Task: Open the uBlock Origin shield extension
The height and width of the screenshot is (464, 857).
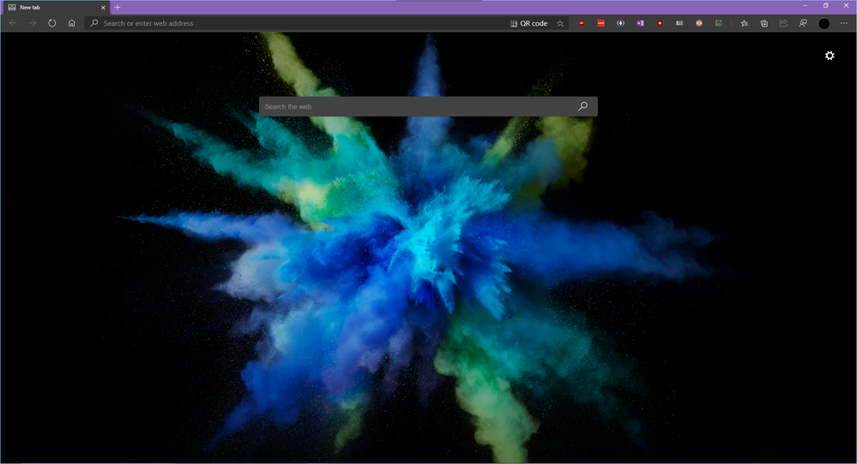Action: [581, 23]
